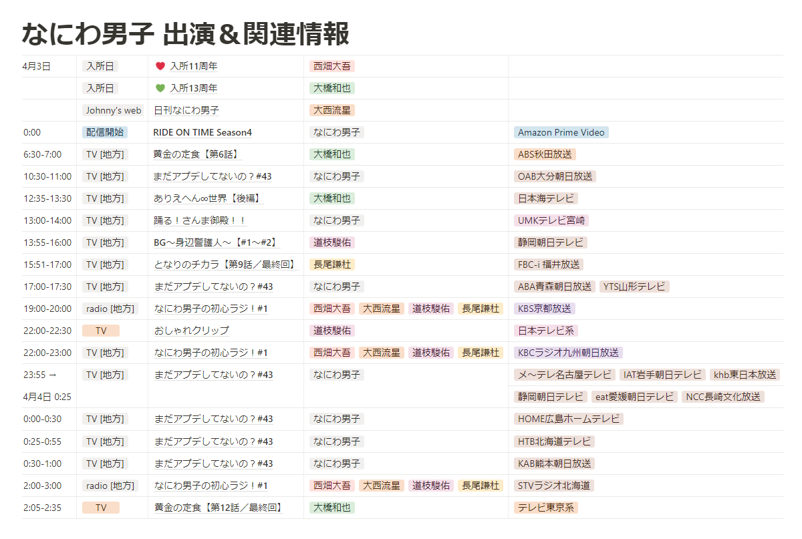Image resolution: width=802 pixels, height=539 pixels.
Task: Click the IAT岩手朝日テレビ tag
Action: coord(662,375)
